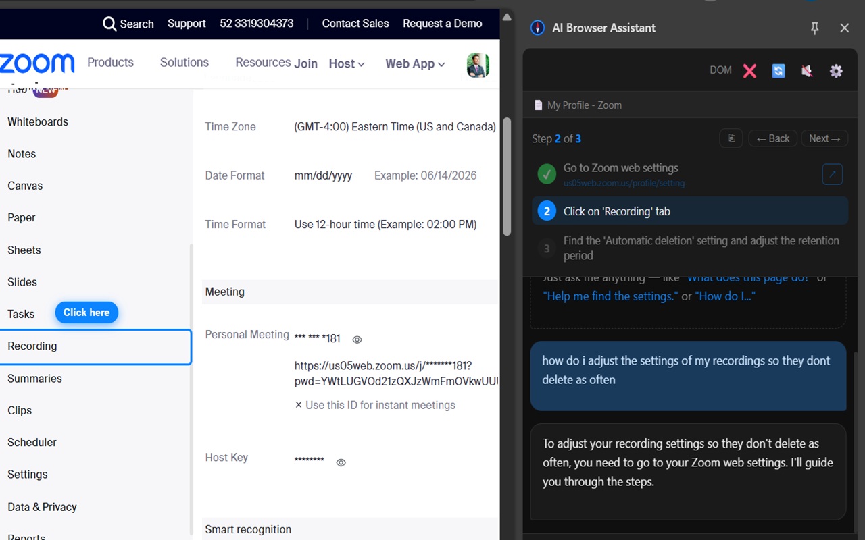Open step 1 link arrow icon
The width and height of the screenshot is (865, 540).
tap(833, 175)
